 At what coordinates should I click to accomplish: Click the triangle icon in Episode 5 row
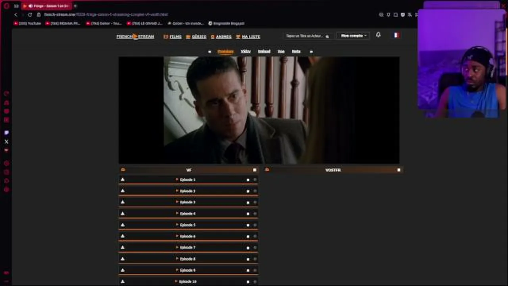(x=123, y=225)
